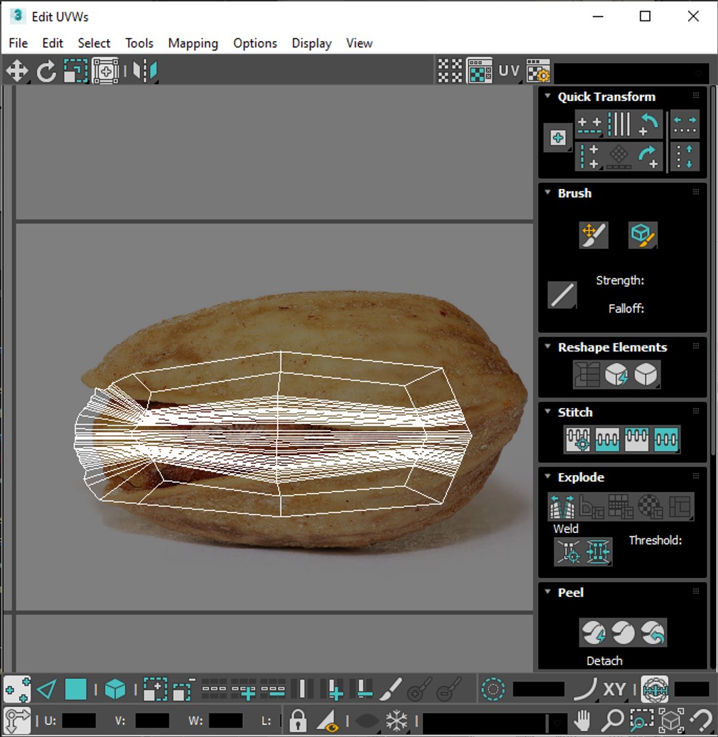
Task: Activate the Freeform Mode tool
Action: coord(105,71)
